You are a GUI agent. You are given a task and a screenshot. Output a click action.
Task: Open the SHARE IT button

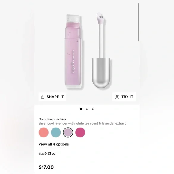pos(52,97)
